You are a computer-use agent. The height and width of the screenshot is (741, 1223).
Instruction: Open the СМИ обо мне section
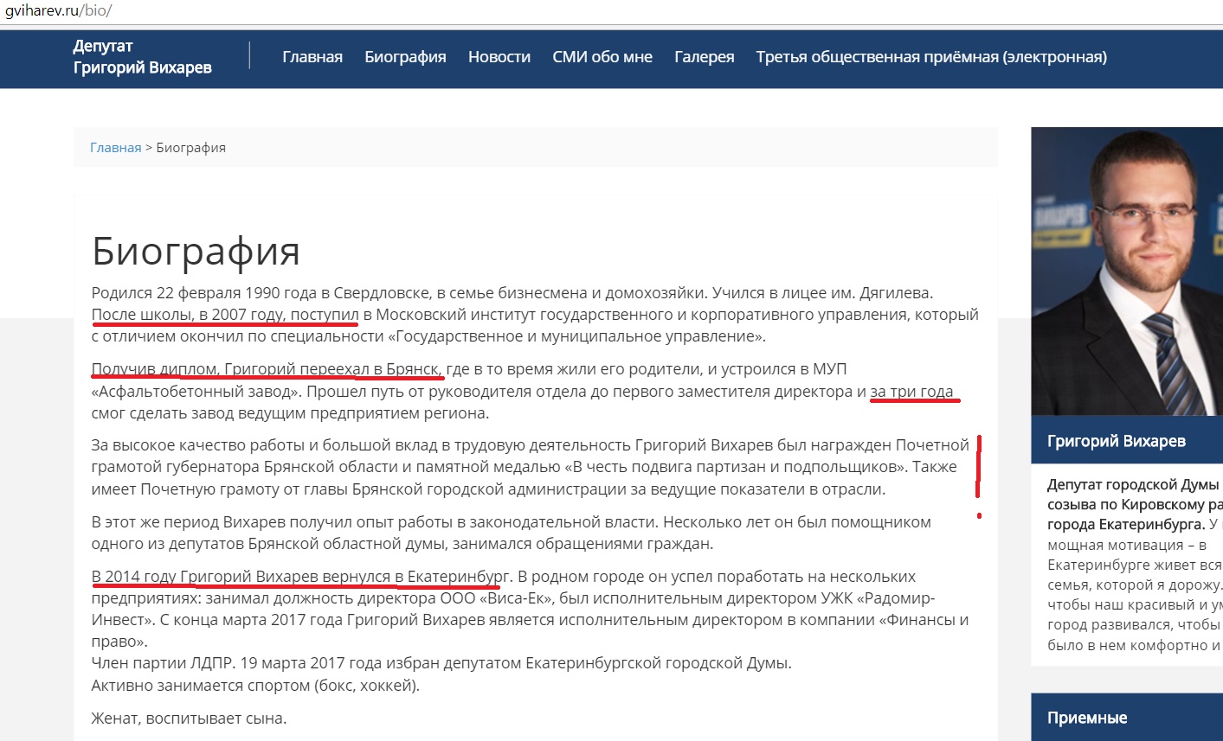click(x=602, y=57)
